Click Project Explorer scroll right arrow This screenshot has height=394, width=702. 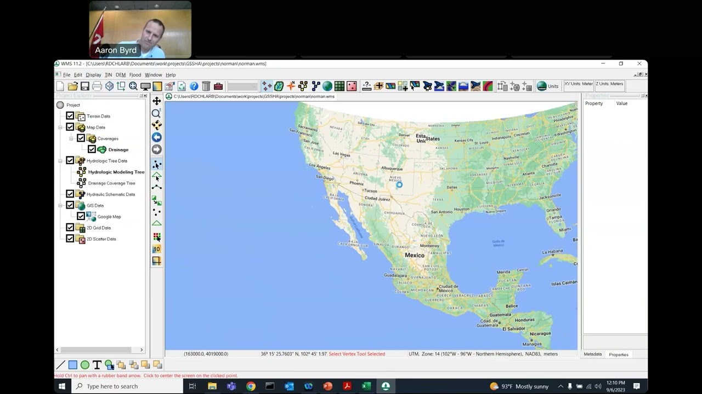point(141,350)
